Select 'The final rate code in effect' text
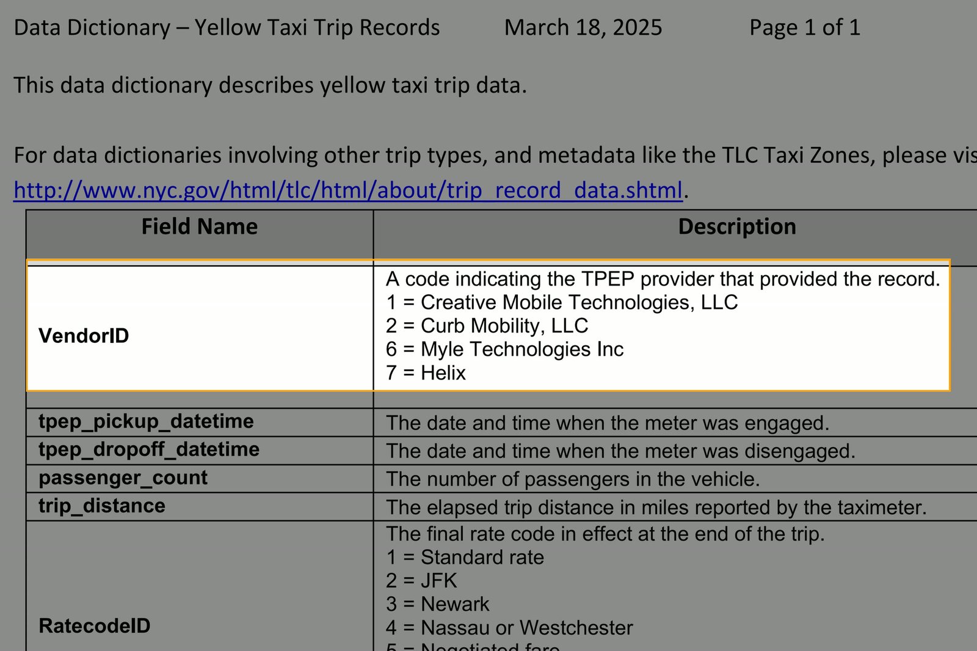Screen dimensions: 977x651 605,534
